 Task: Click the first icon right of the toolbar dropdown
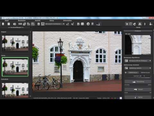(68, 24)
